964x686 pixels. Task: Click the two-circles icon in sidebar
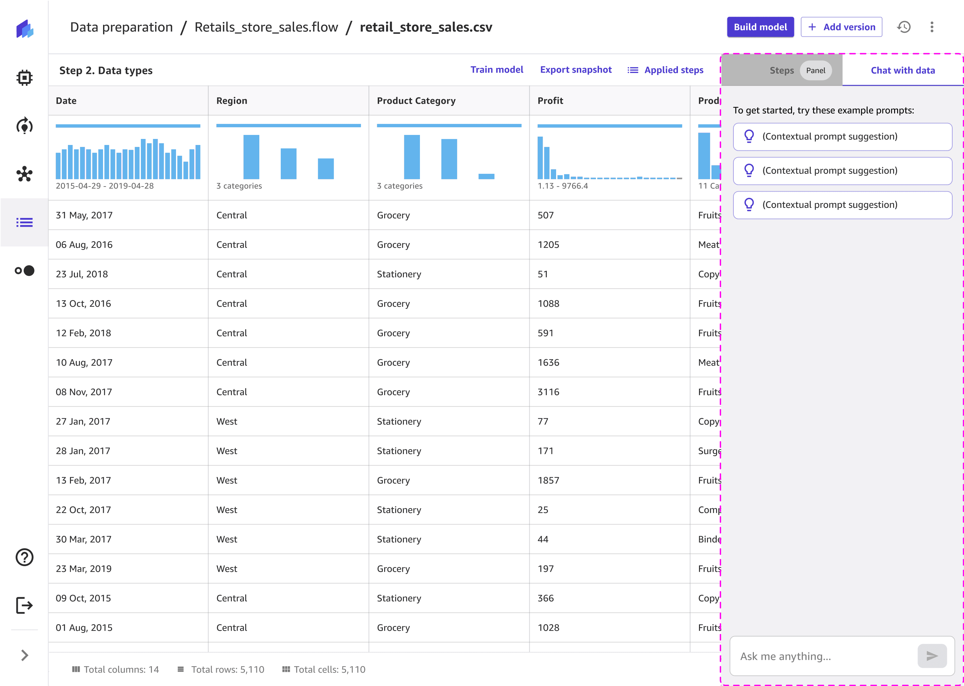pos(24,270)
